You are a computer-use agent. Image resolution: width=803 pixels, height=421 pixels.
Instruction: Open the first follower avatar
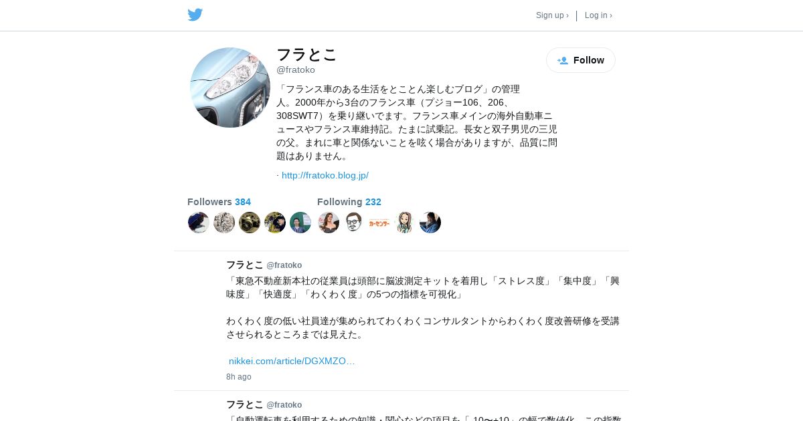199,223
